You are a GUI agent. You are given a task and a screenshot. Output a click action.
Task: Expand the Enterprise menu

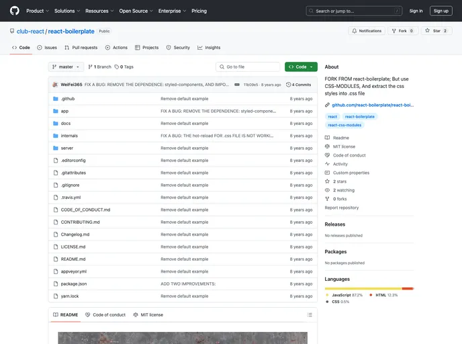coord(172,11)
